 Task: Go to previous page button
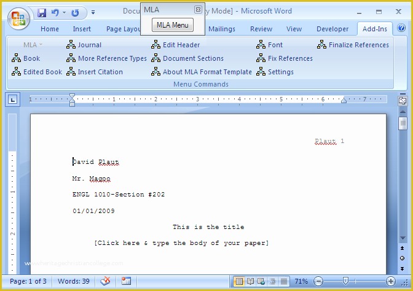pyautogui.click(x=402, y=248)
